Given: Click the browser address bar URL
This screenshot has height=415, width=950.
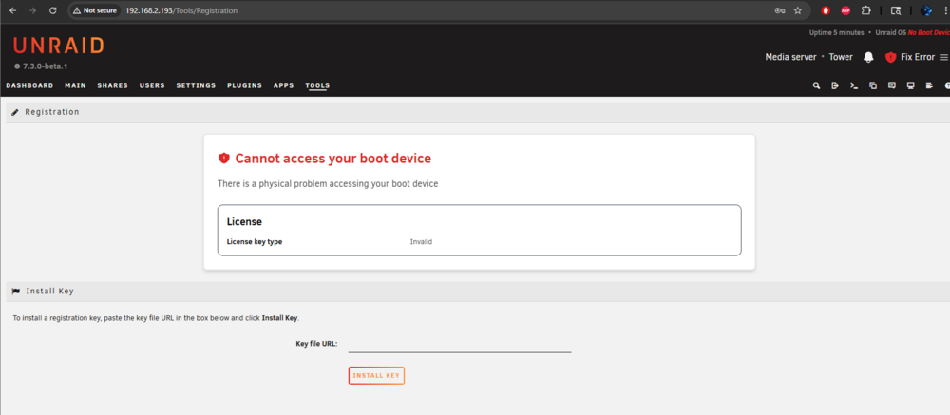Looking at the screenshot, I should pos(181,10).
